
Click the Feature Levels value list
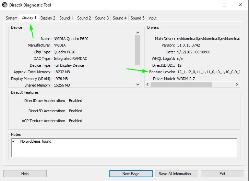[x=208, y=72]
